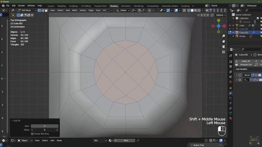Image resolution: width=262 pixels, height=147 pixels.
Task: Toggle X-ray mode
Action: coord(184,10)
